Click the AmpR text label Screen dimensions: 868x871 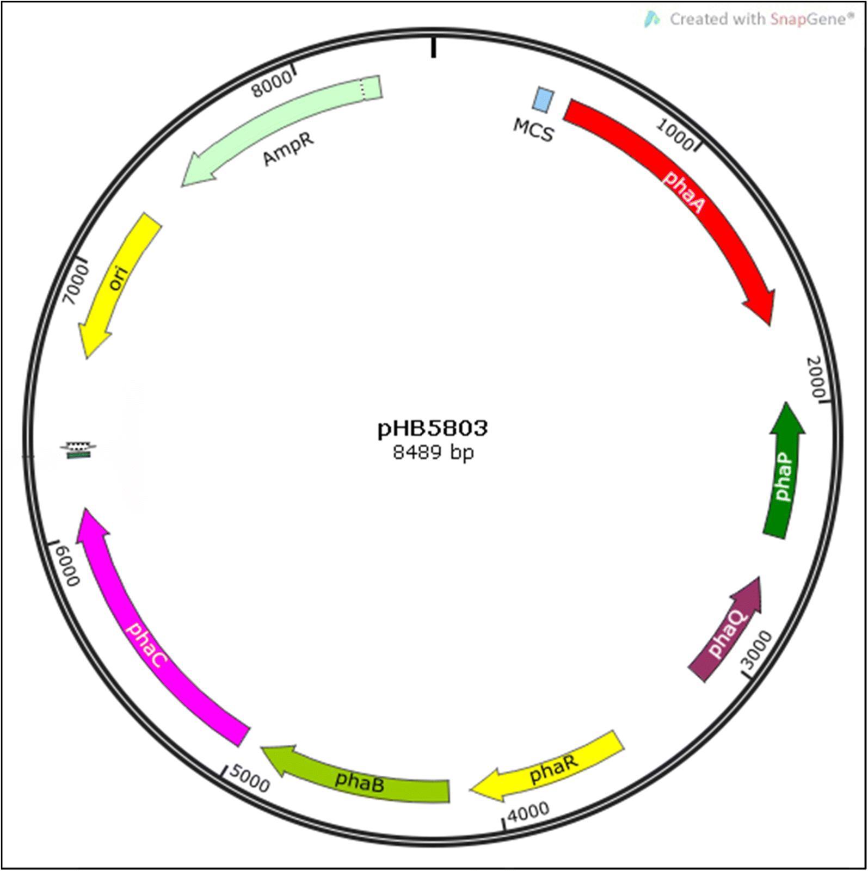(x=288, y=149)
